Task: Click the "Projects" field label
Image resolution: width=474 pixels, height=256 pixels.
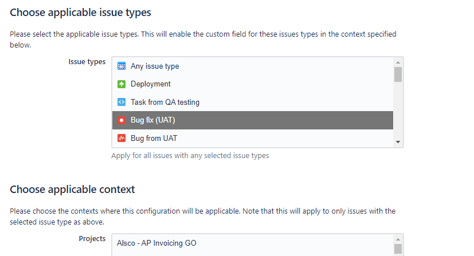Action: tap(92, 239)
